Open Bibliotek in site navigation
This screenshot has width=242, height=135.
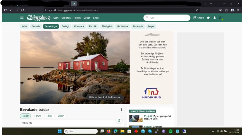click(x=66, y=18)
